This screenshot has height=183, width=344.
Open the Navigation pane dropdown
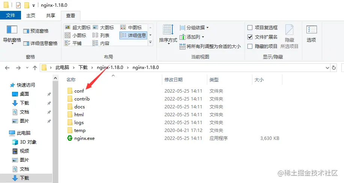(12, 35)
